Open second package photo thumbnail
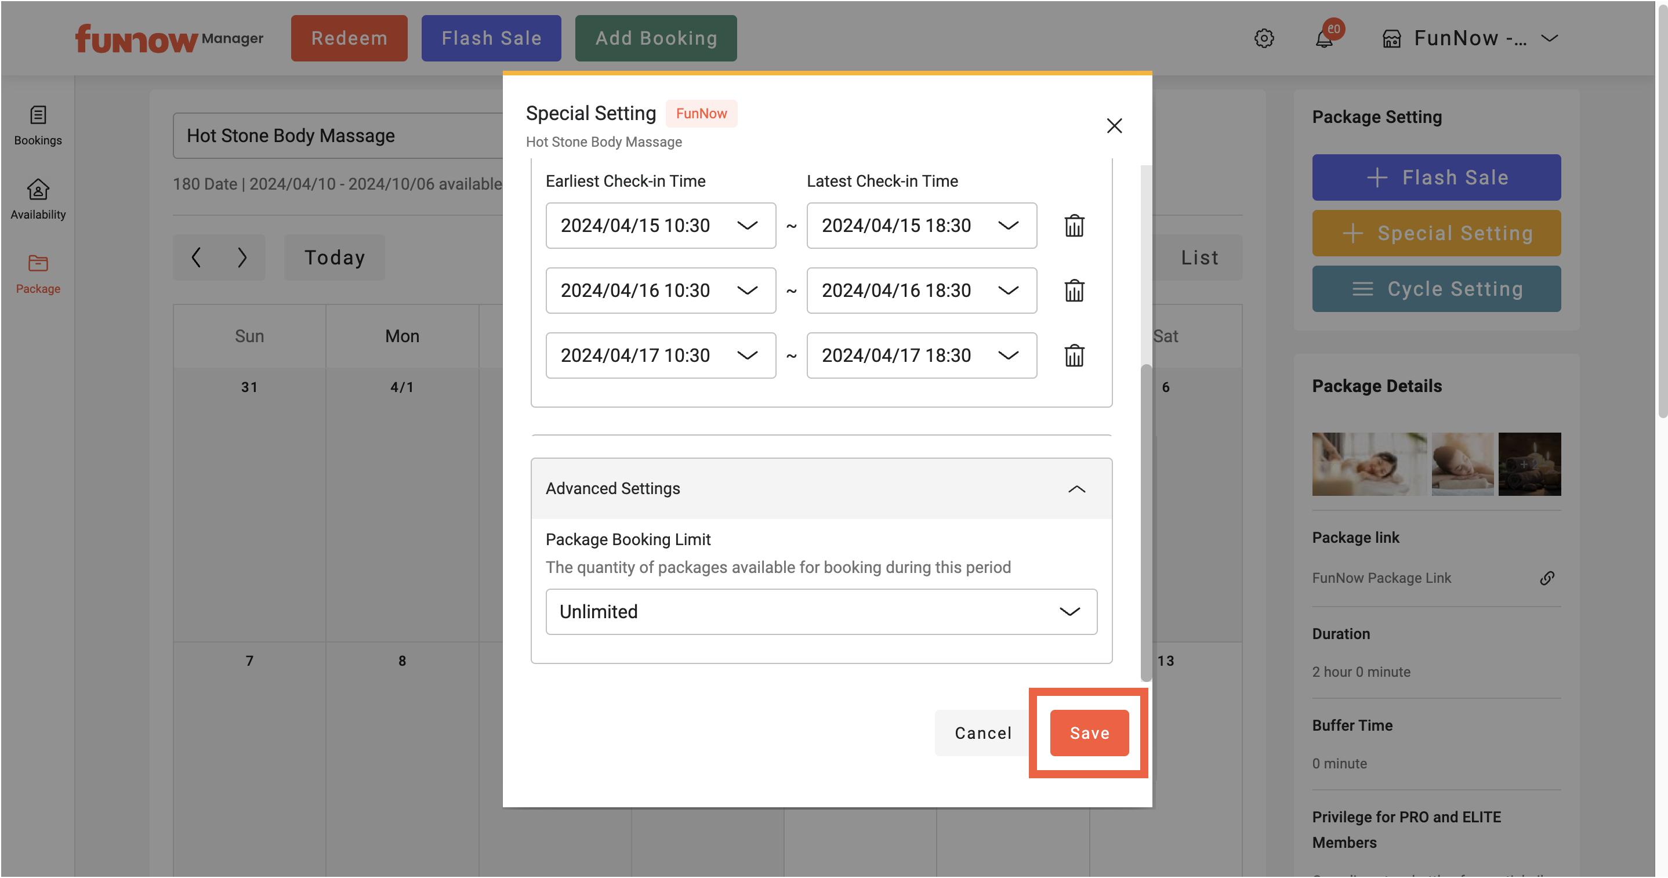1668x878 pixels. [x=1462, y=465]
